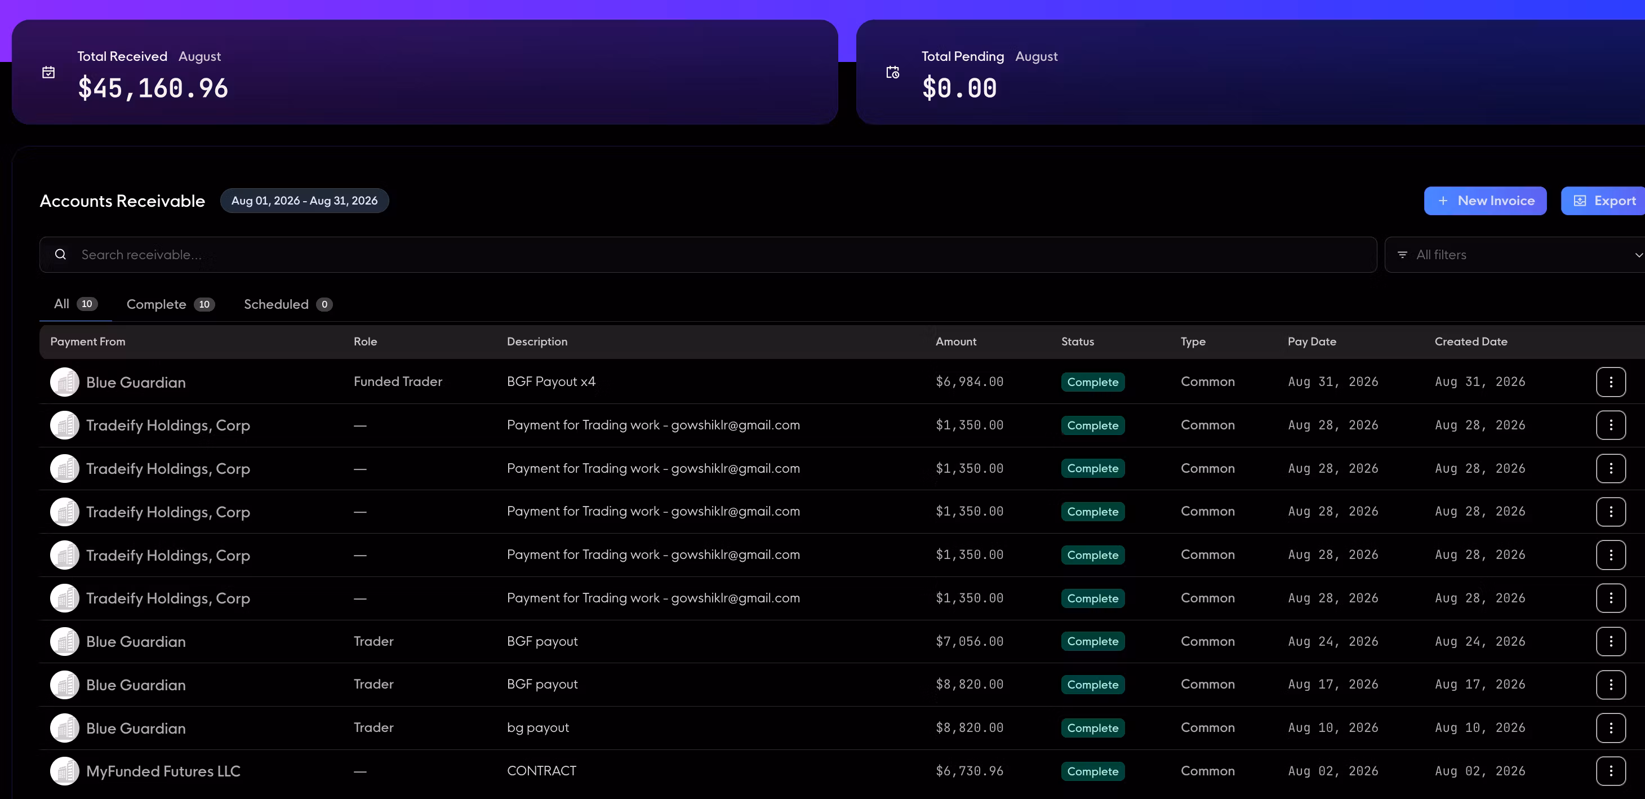Click the Export button

tap(1603, 201)
